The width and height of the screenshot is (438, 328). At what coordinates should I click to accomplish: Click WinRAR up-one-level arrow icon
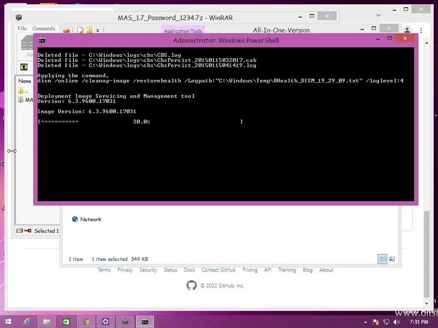24,67
